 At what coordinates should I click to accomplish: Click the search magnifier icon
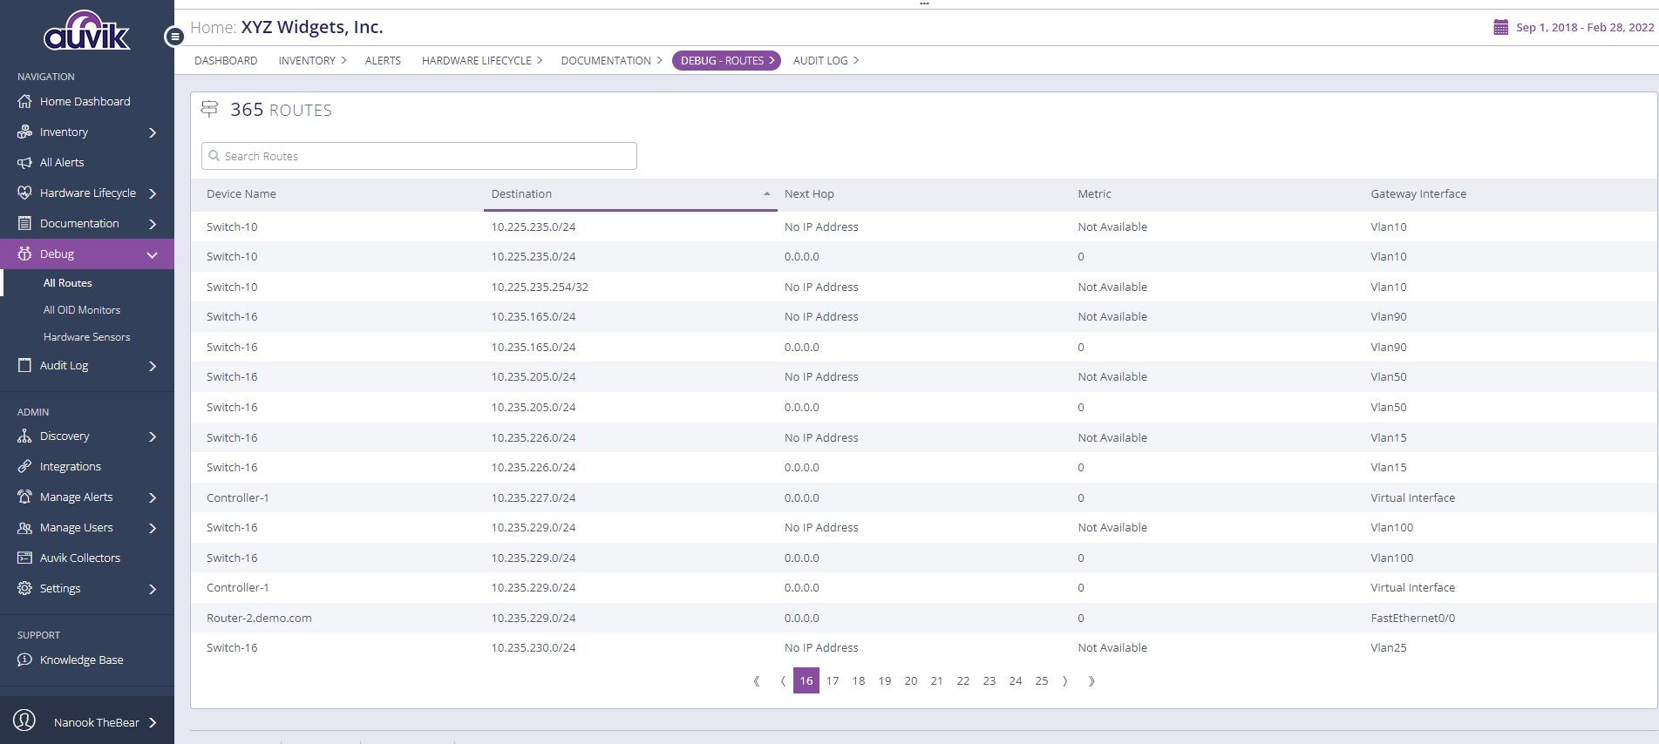(x=214, y=156)
